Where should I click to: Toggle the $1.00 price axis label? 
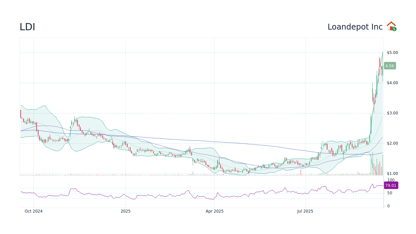pyautogui.click(x=393, y=173)
